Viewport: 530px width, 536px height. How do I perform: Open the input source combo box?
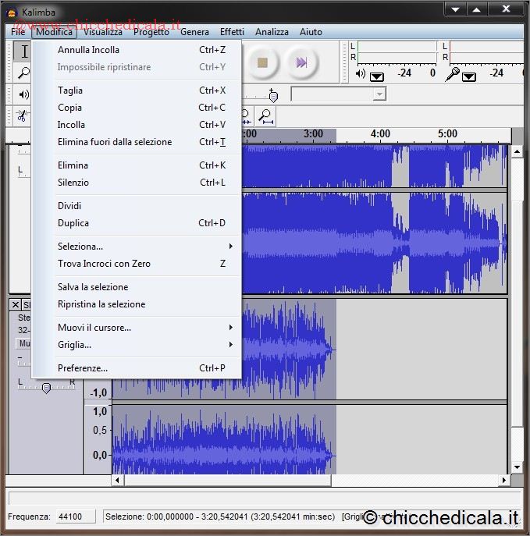coord(338,94)
